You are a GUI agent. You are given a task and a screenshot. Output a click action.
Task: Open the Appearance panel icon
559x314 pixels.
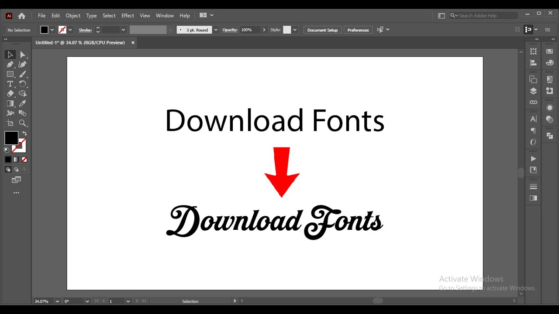550,108
